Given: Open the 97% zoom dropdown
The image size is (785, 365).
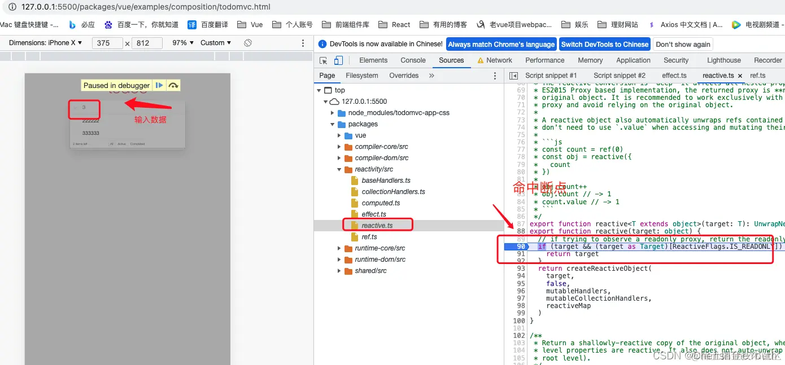Looking at the screenshot, I should click(x=183, y=43).
